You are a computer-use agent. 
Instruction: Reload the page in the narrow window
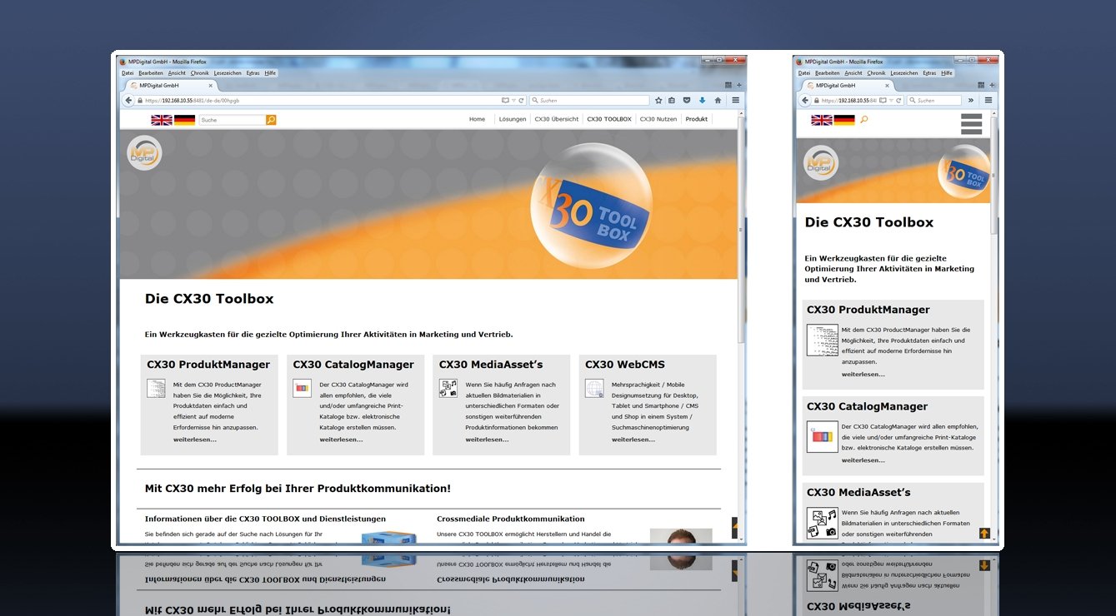click(897, 100)
